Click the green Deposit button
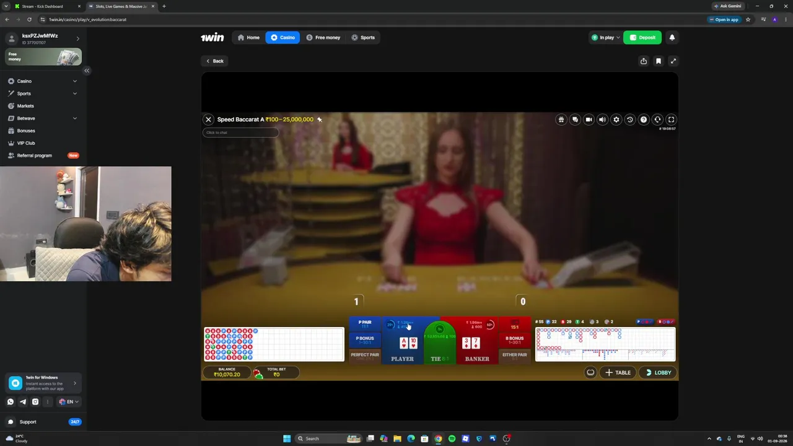This screenshot has height=446, width=793. pos(642,37)
